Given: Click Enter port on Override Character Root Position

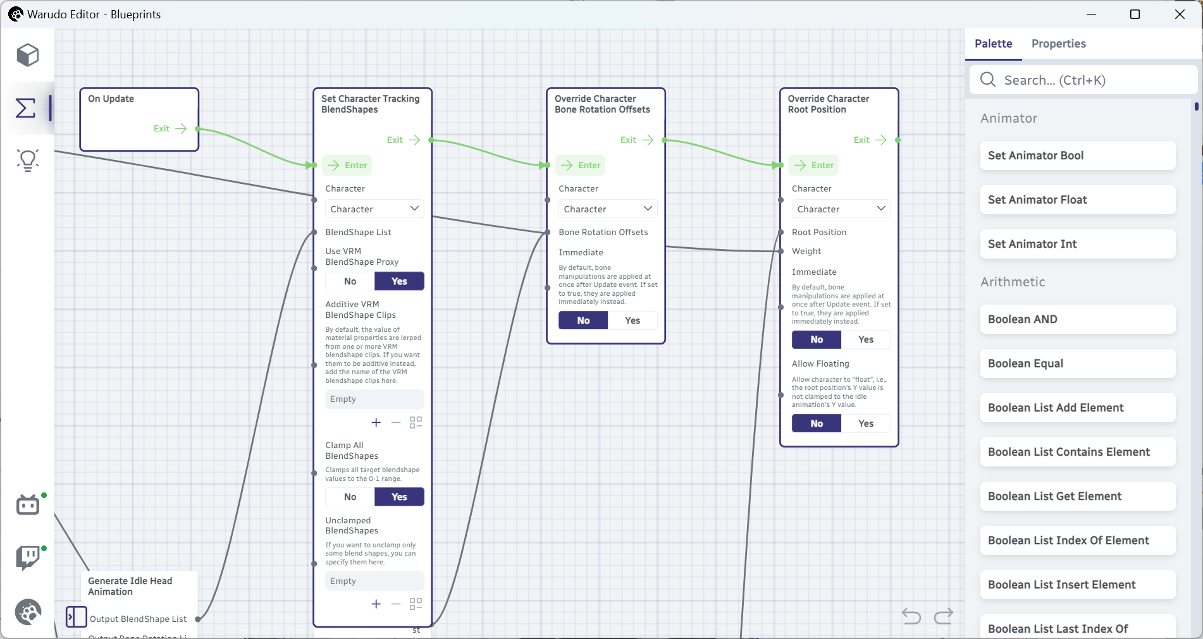Looking at the screenshot, I should click(813, 165).
